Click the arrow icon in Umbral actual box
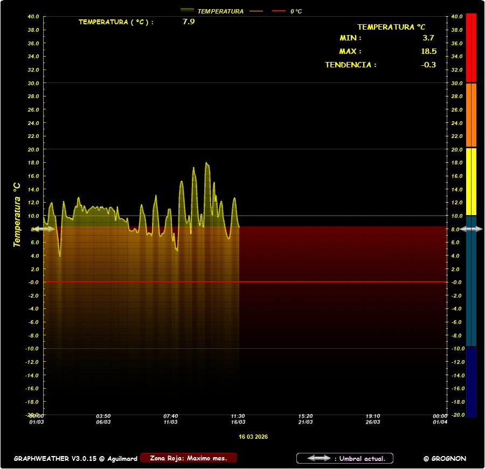 point(319,458)
